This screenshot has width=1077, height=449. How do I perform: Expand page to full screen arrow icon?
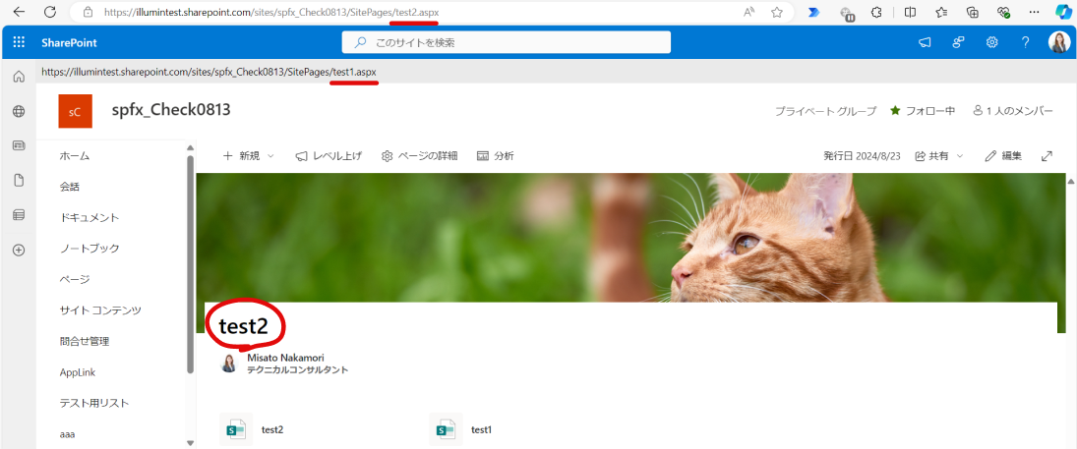[x=1047, y=156]
